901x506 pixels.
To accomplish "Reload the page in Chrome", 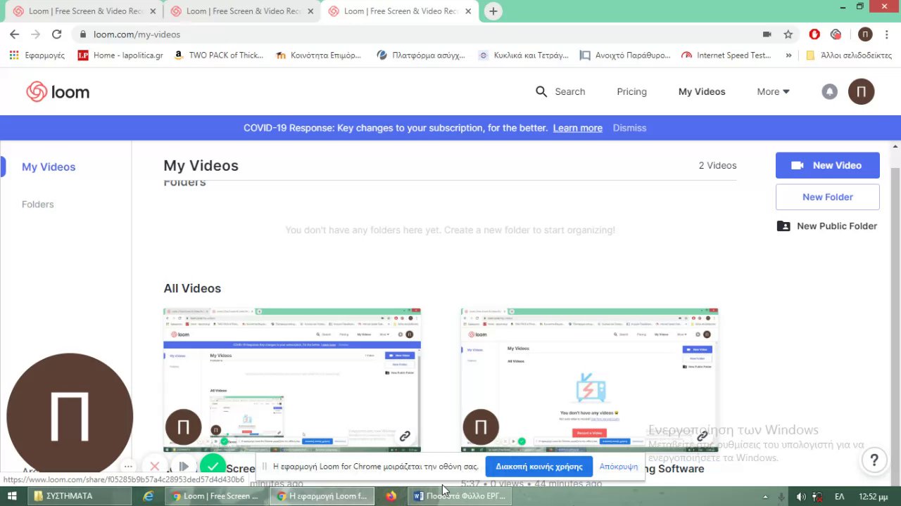I will click(x=56, y=34).
